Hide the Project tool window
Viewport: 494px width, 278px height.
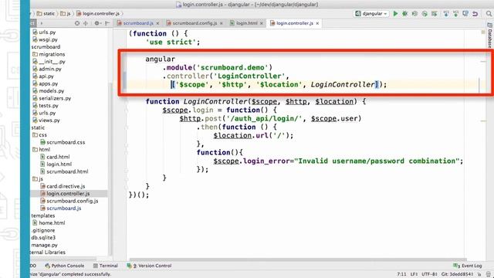[107, 23]
